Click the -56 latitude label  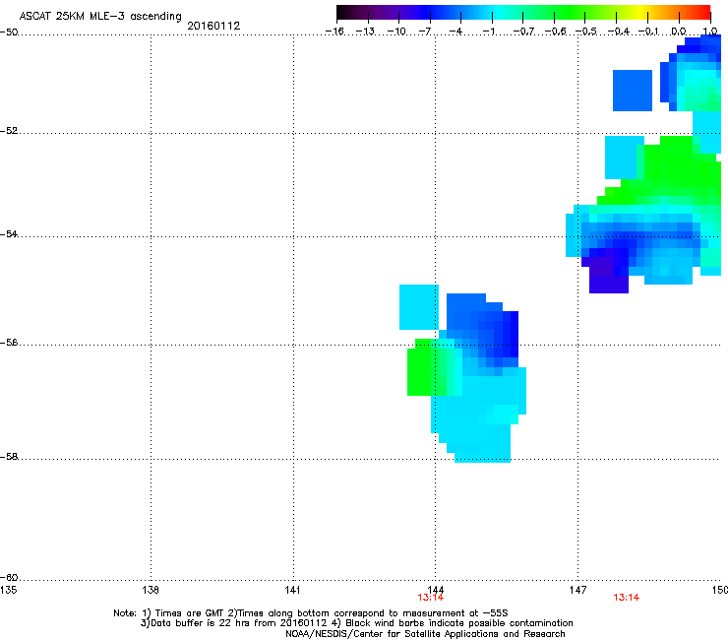point(9,342)
